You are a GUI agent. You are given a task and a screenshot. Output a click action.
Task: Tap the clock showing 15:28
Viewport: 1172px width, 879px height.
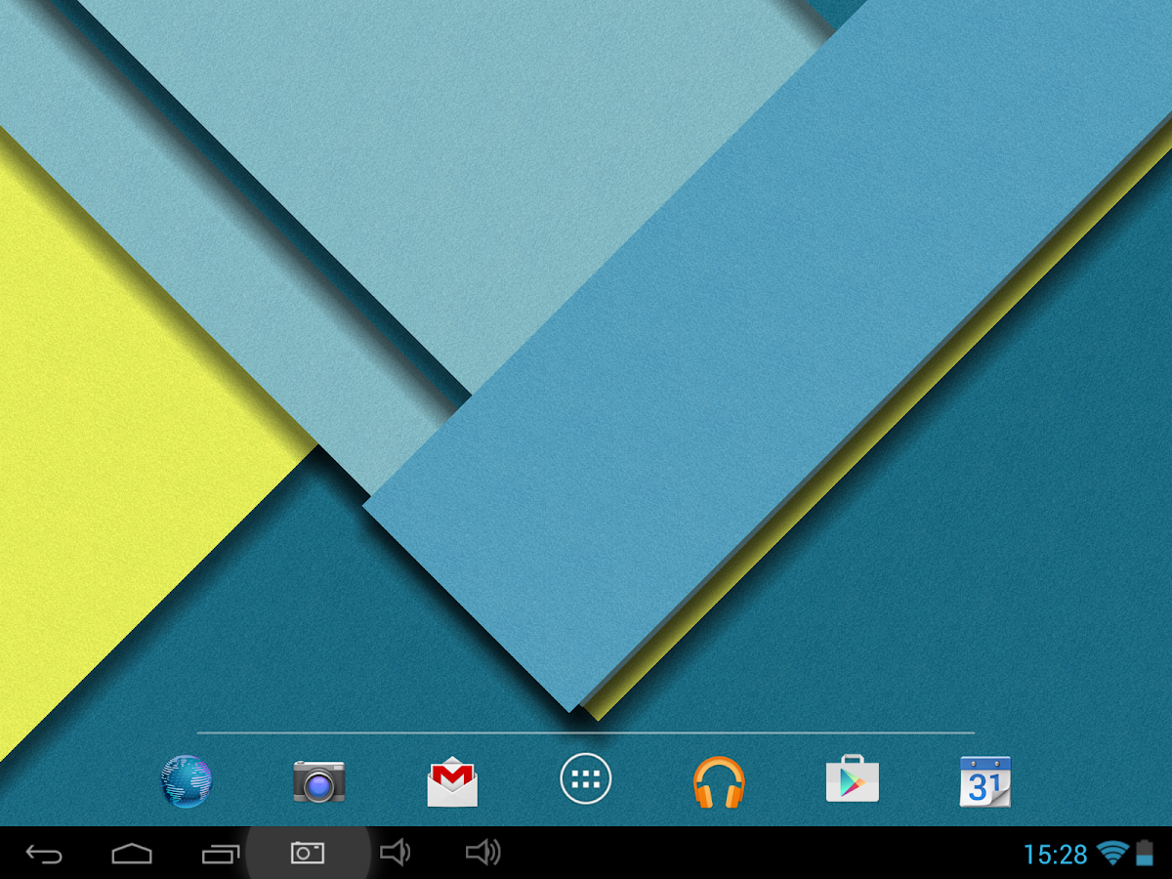coord(1055,853)
